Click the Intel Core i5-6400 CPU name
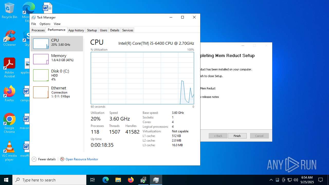 [x=156, y=43]
